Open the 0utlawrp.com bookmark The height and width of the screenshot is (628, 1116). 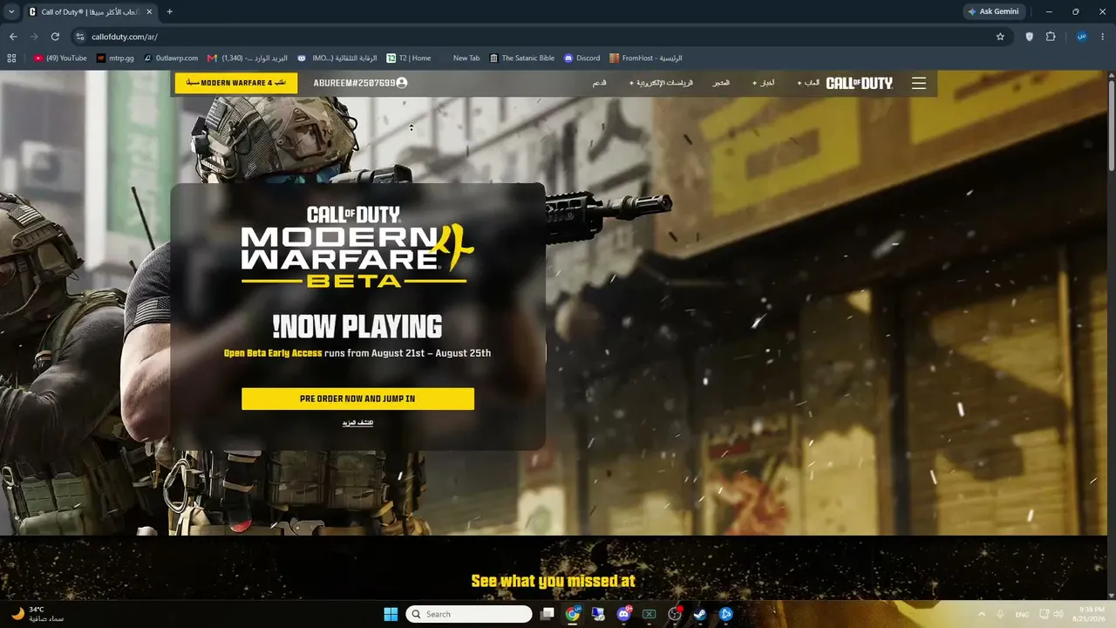[x=171, y=58]
